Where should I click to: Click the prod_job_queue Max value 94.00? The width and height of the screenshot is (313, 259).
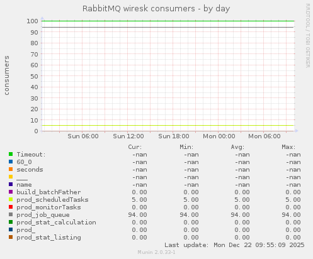click(x=291, y=215)
